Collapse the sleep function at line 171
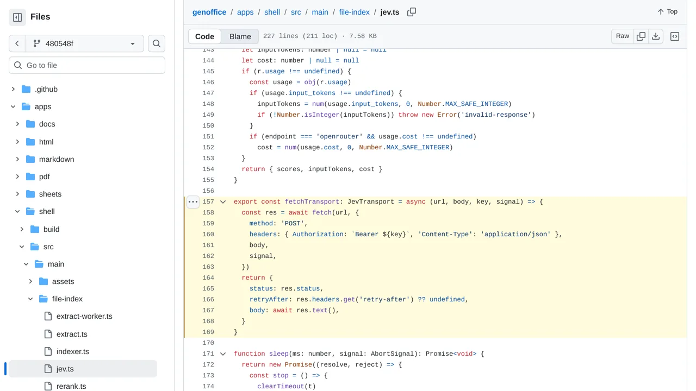This screenshot has height=391, width=696. (223, 354)
